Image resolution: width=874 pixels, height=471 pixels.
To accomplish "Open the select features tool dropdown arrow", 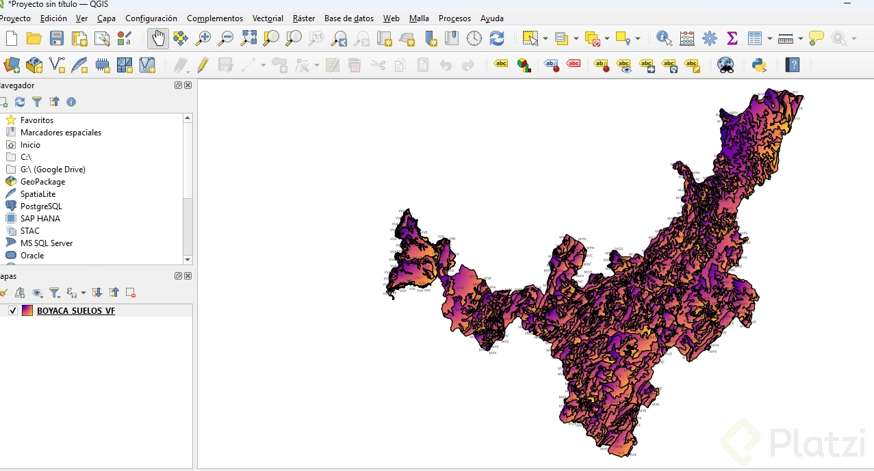I will pos(545,39).
